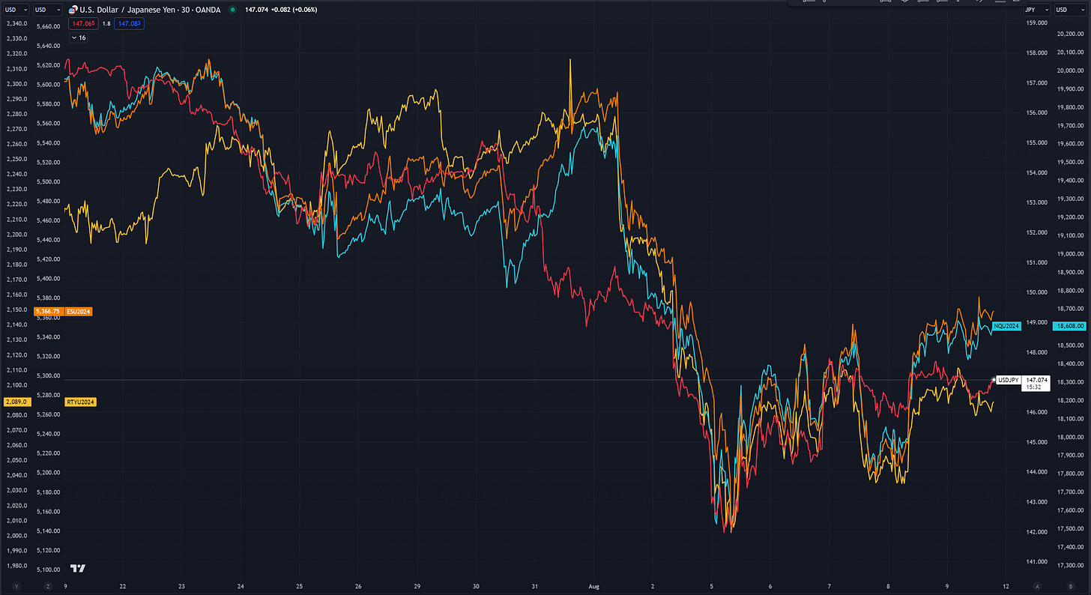1091x595 pixels.
Task: Click the A auto-scale button at bottom right
Action: tap(1037, 586)
